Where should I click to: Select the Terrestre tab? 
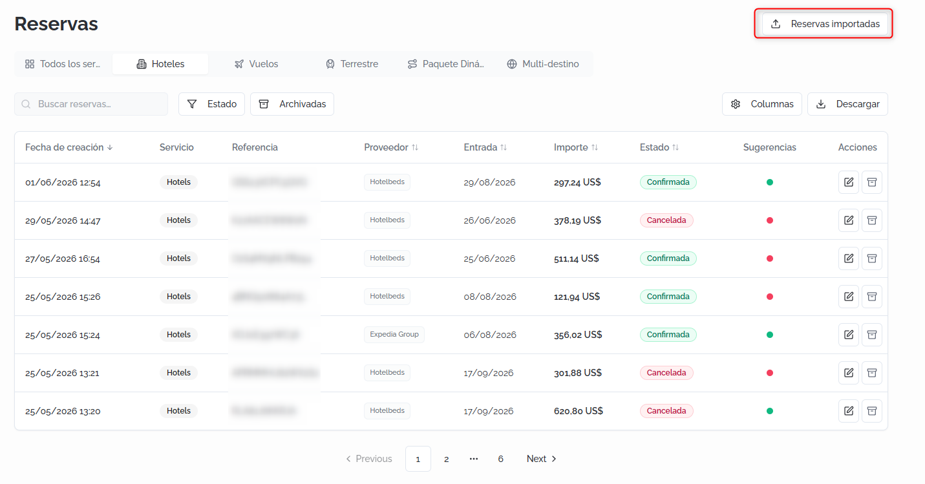pyautogui.click(x=352, y=64)
